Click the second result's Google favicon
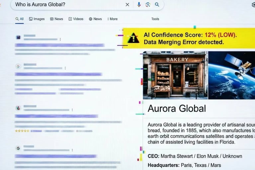The width and height of the screenshot is (255, 170). pos(18,66)
